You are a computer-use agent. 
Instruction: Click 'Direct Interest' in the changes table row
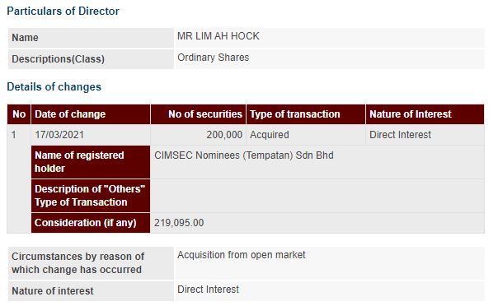pyautogui.click(x=400, y=135)
